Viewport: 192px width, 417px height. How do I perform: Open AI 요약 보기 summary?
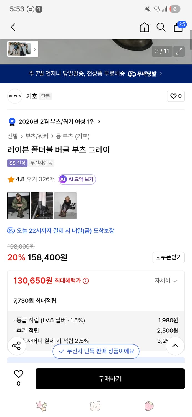click(x=77, y=179)
